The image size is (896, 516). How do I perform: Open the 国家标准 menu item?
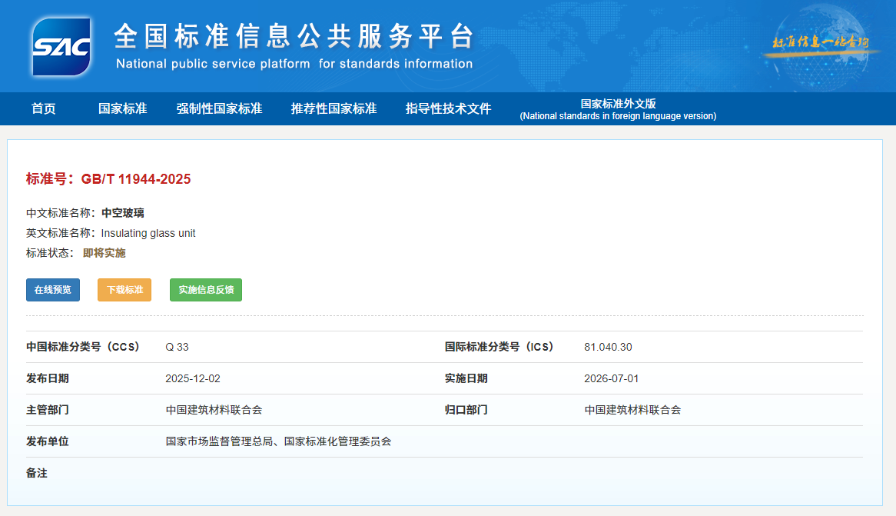pyautogui.click(x=122, y=108)
